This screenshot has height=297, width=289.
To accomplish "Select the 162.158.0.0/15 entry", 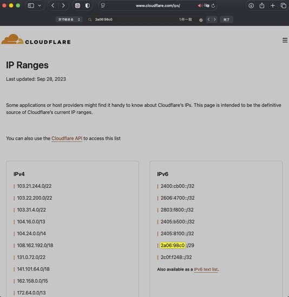I will 32,281.
